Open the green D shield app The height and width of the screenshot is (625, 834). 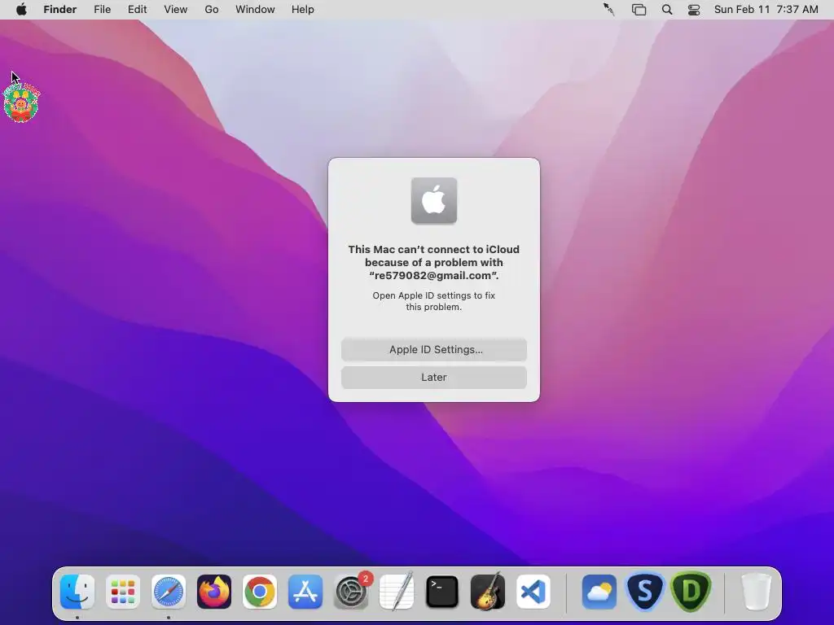click(x=691, y=592)
